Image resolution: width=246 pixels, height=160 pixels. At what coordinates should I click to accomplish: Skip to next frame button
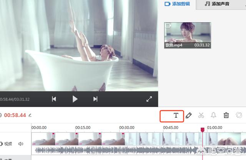tap(95, 99)
